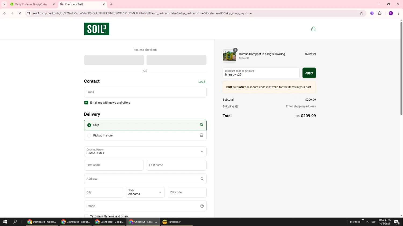Viewport: 403px width, 226px height.
Task: Open the notification center icon
Action: coord(397,222)
